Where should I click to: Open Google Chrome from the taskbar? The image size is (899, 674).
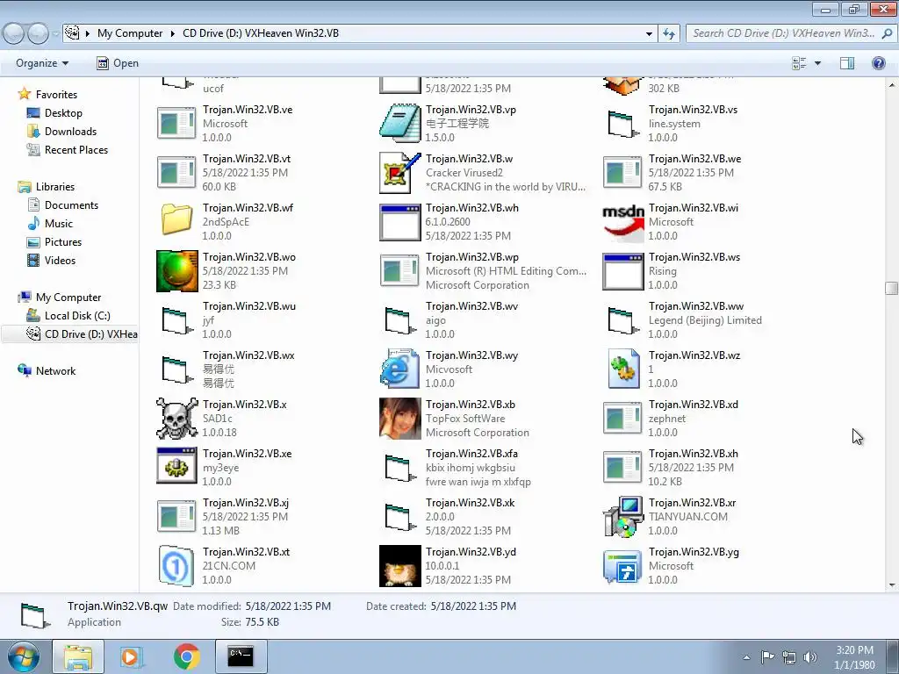coord(186,656)
